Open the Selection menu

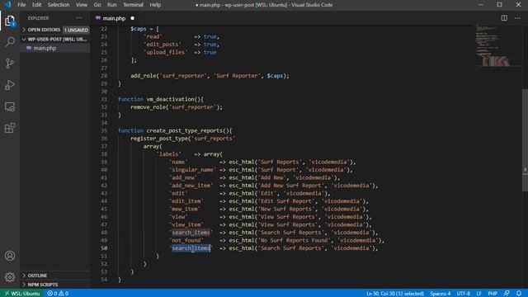point(59,5)
